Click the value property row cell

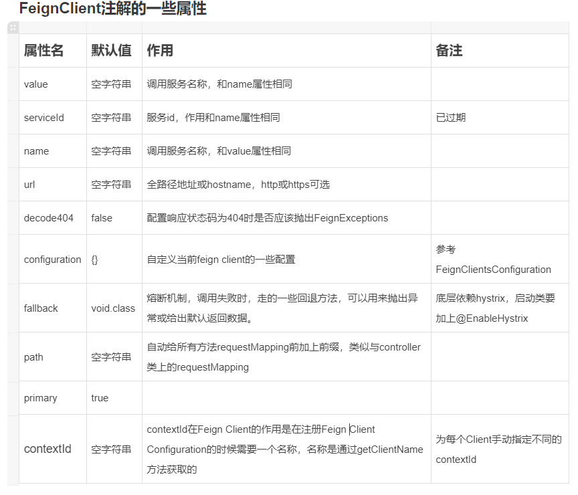click(34, 84)
